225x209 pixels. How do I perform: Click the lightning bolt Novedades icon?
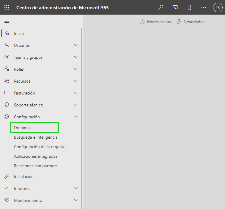[179, 22]
